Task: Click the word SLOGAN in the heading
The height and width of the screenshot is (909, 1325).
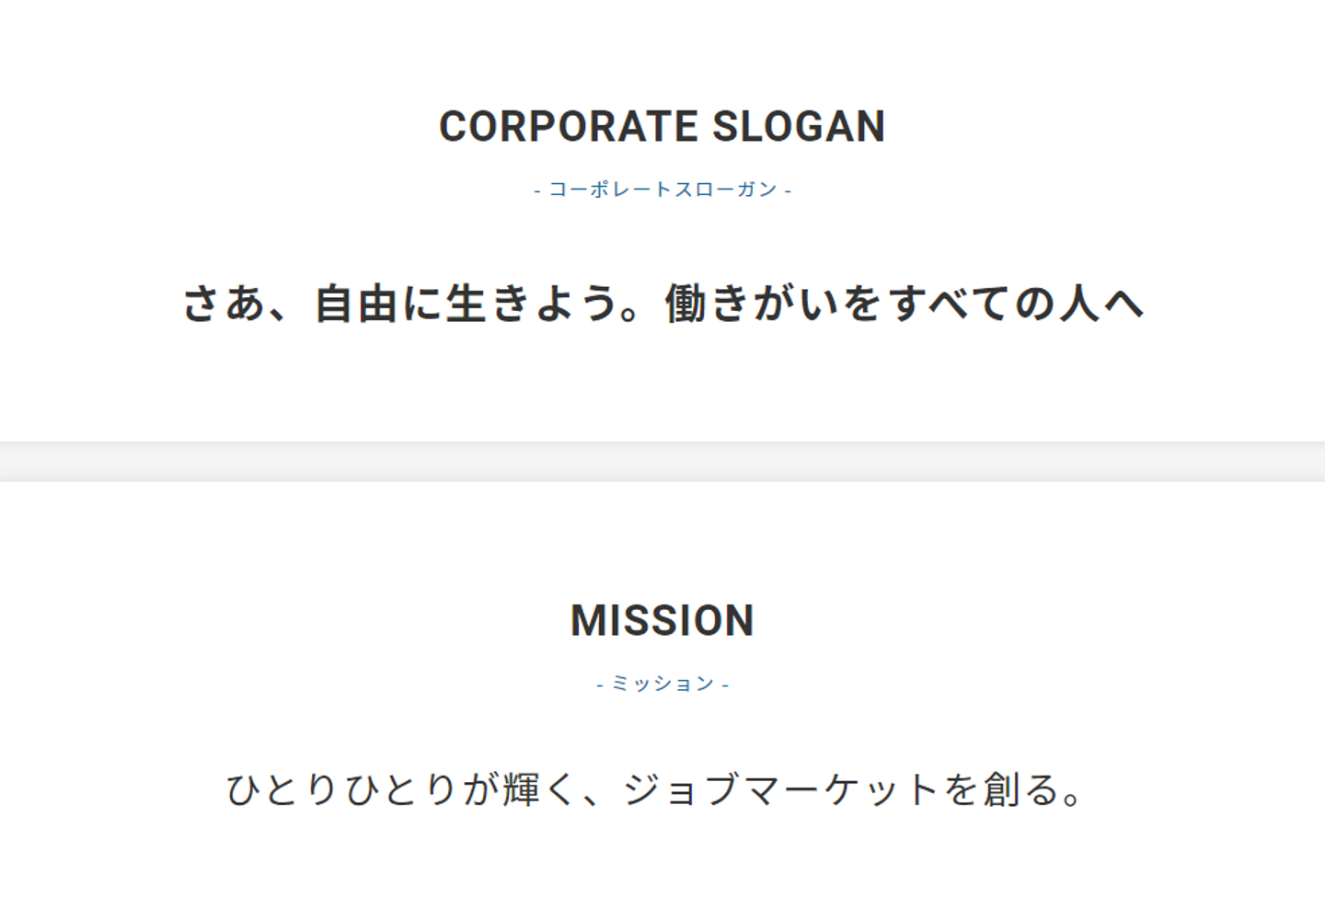Action: (x=799, y=127)
